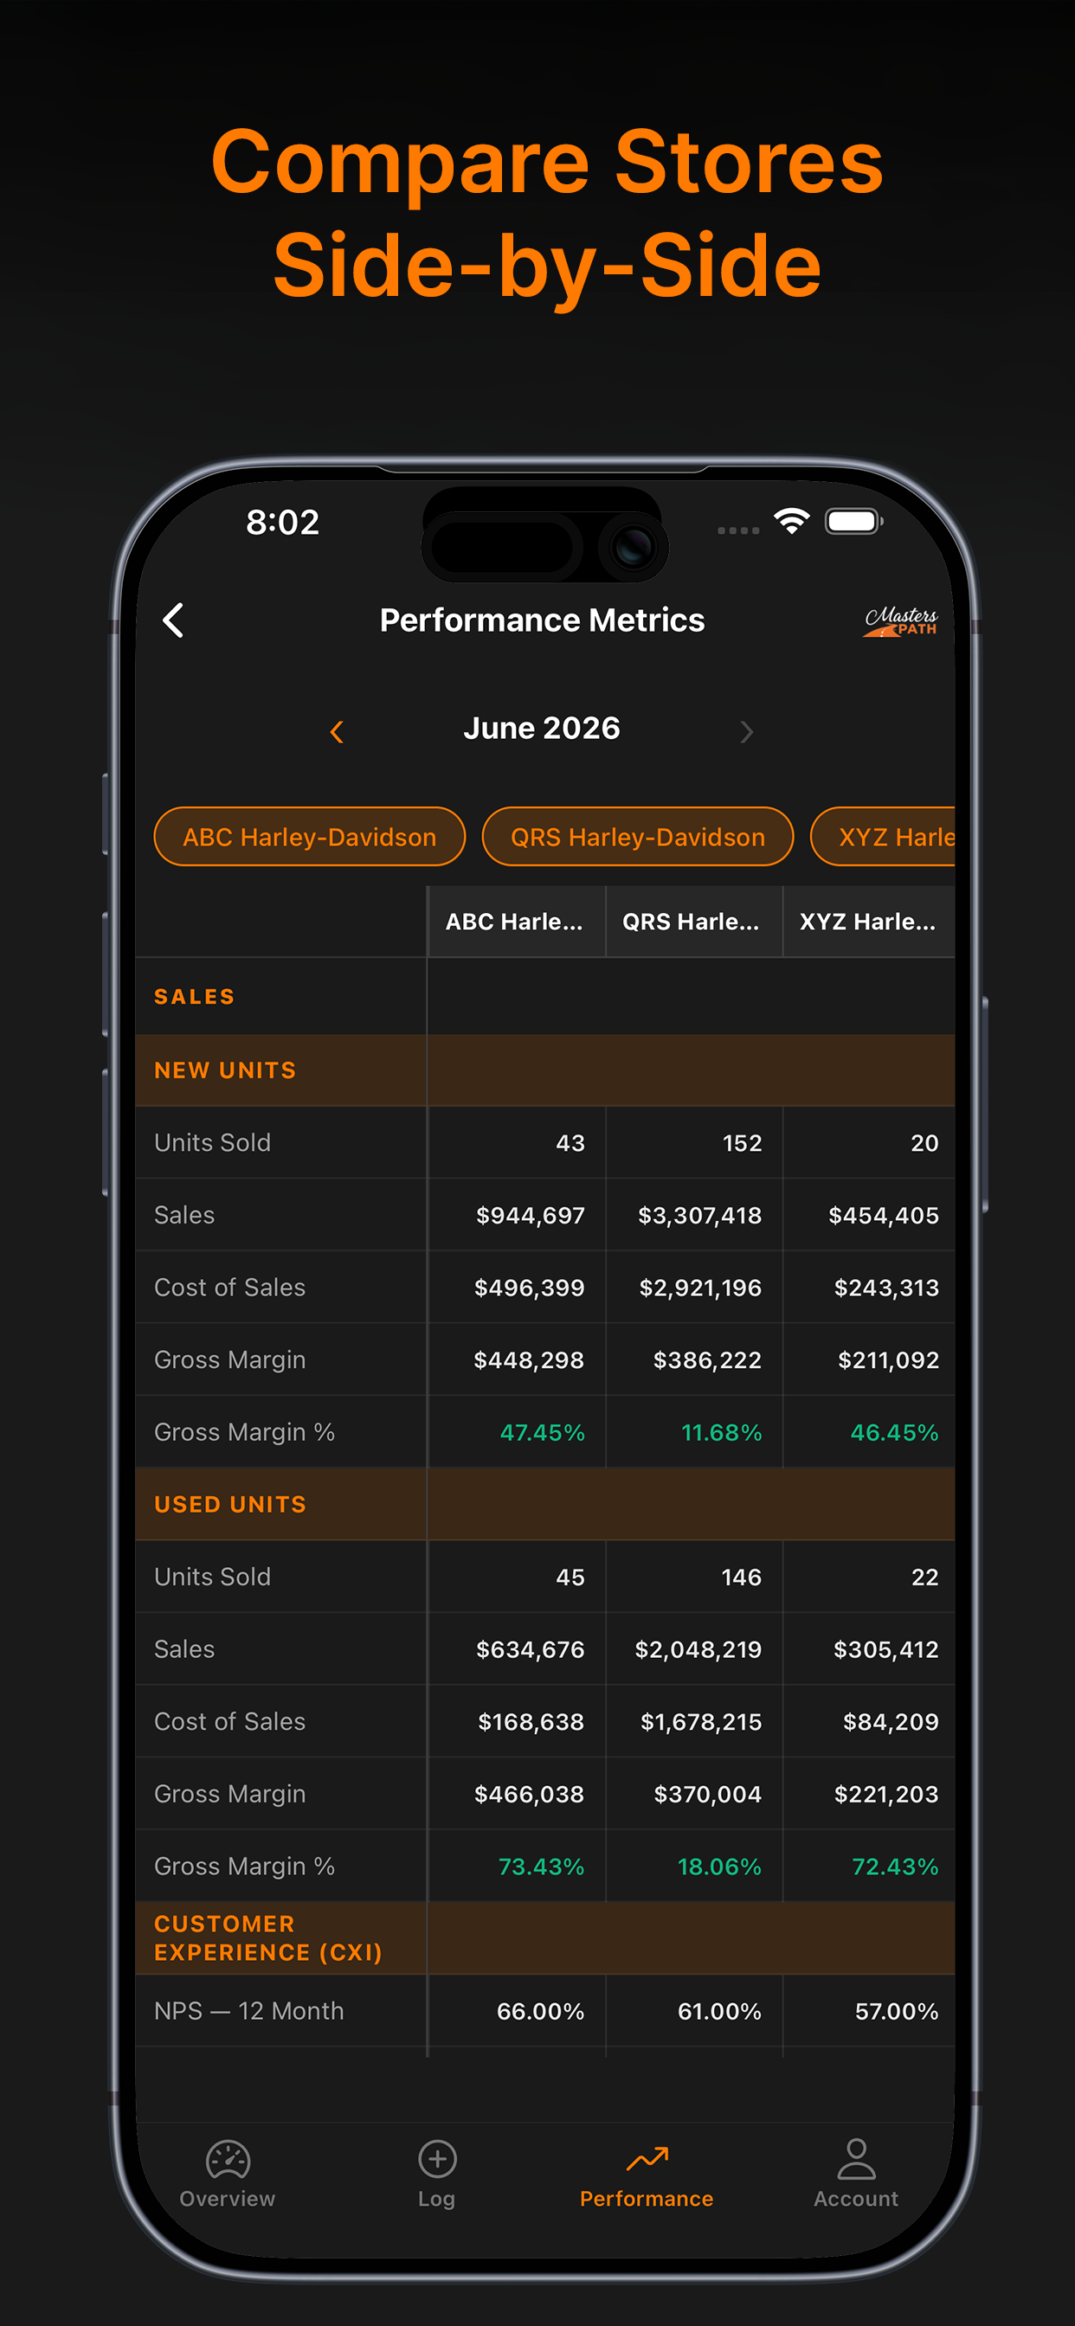Select gross margin percent 11.68%
The image size is (1075, 2326).
point(722,1432)
